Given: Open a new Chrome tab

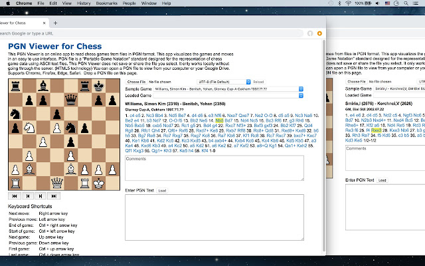Looking at the screenshot, I should [x=55, y=23].
